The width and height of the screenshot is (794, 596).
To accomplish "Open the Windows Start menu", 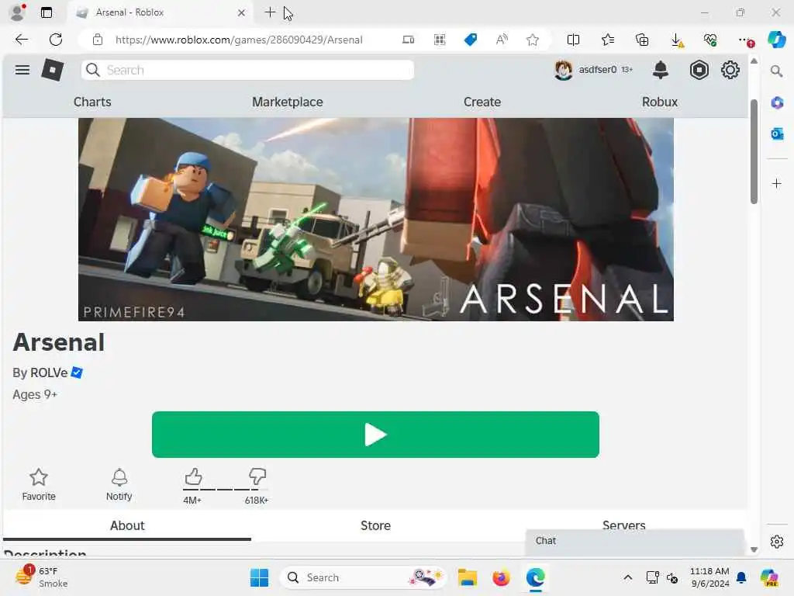I will tap(259, 577).
